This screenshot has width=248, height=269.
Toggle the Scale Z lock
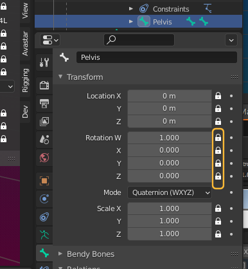tap(218, 234)
